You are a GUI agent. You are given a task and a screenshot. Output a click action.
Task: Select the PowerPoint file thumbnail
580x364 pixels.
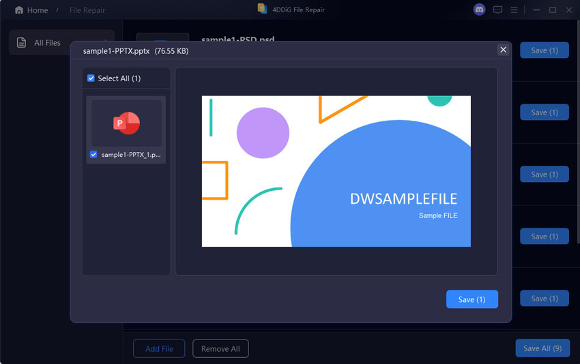(126, 123)
